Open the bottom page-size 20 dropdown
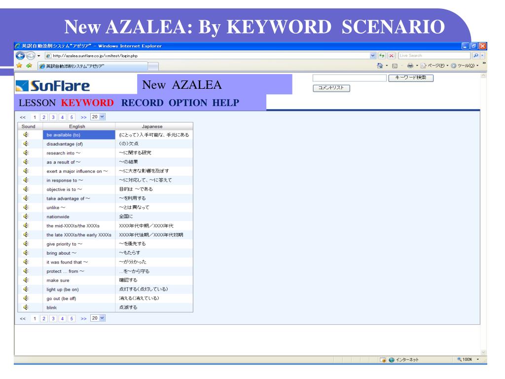Viewport: 505px width, 379px height. tap(102, 318)
